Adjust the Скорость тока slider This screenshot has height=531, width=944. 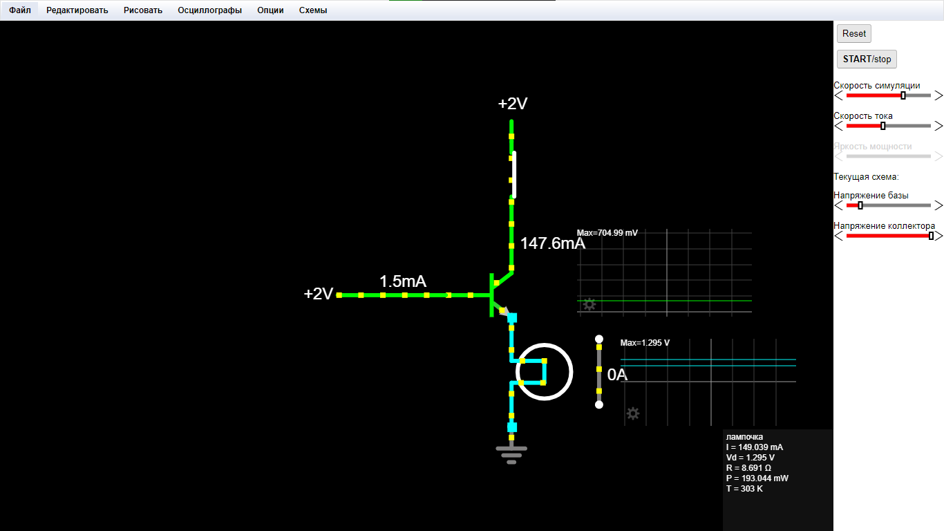coord(889,126)
